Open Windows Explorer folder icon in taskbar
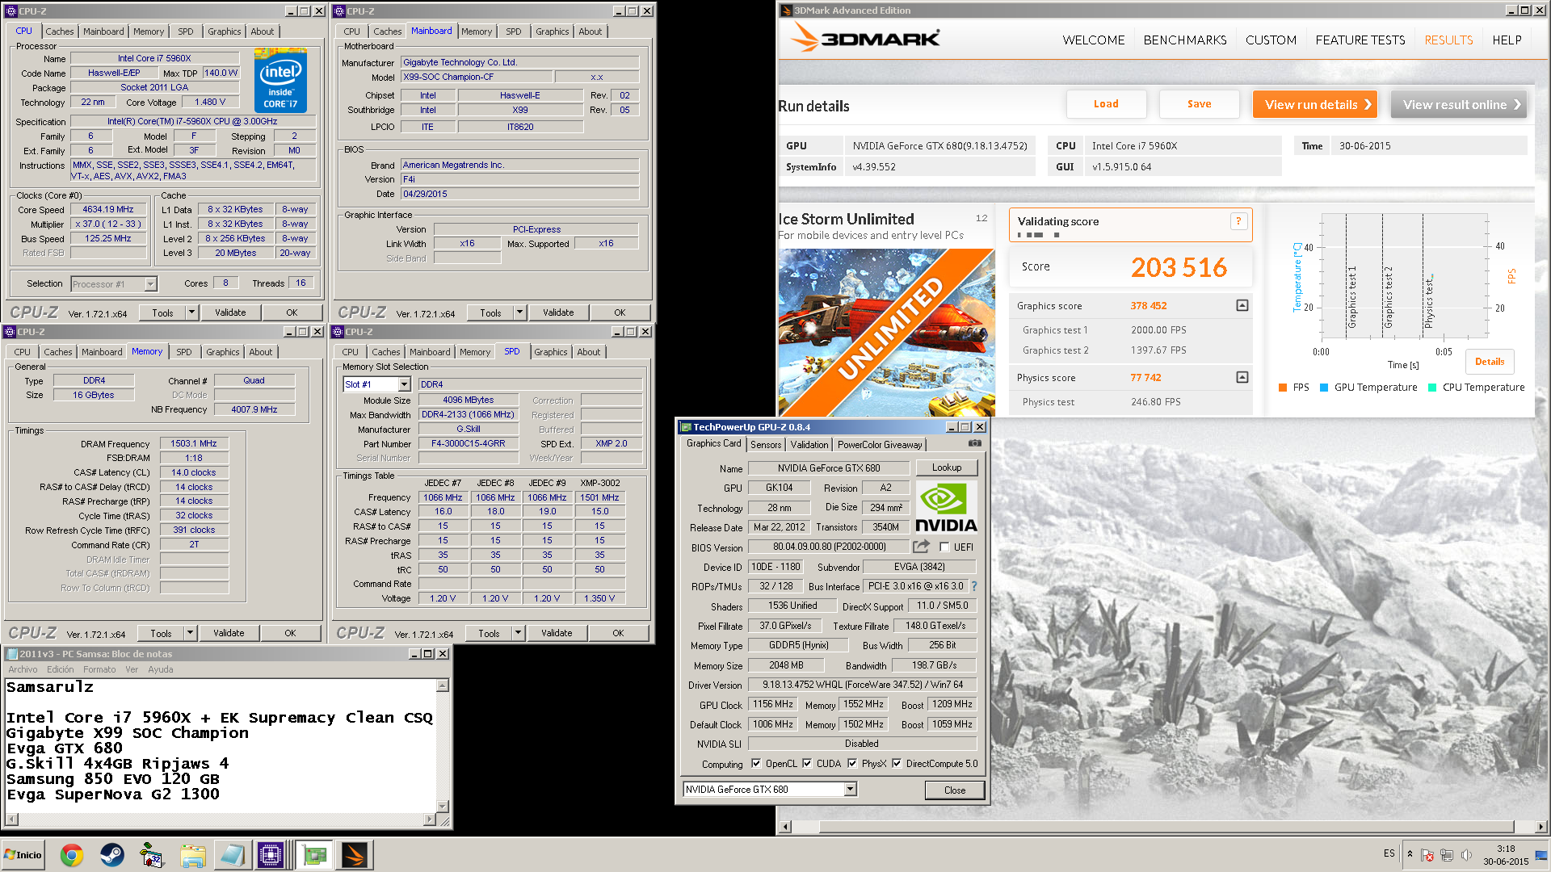The height and width of the screenshot is (872, 1551). tap(192, 855)
